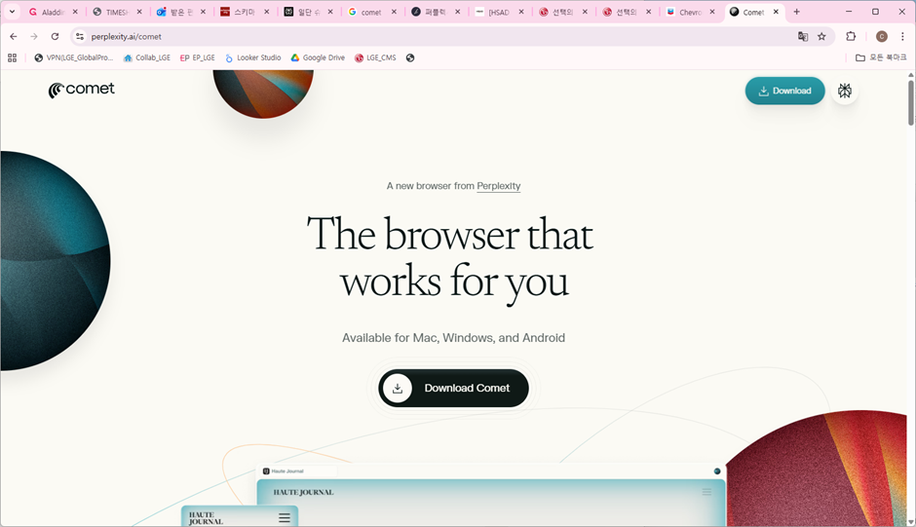View site information icon in address bar
The width and height of the screenshot is (916, 527).
click(80, 36)
